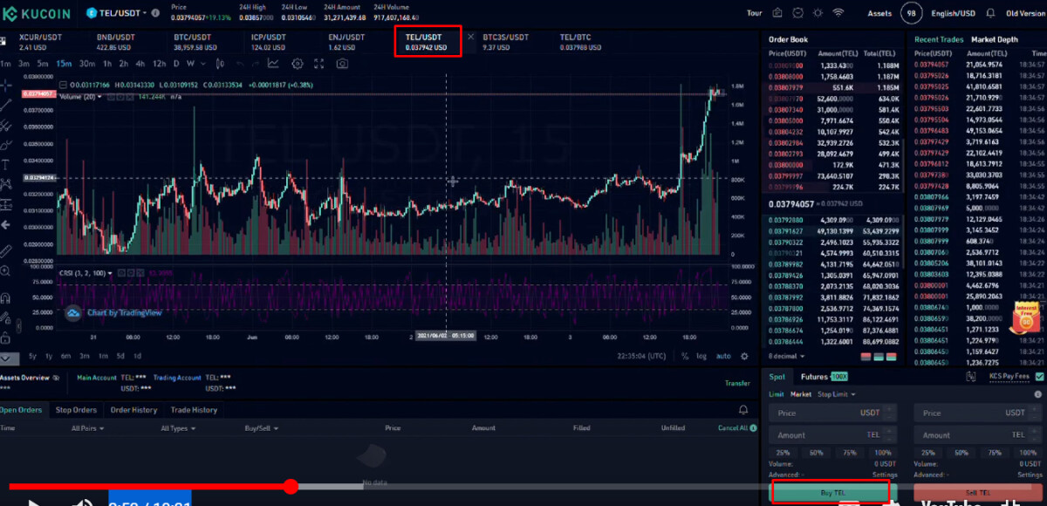This screenshot has height=506, width=1047.
Task: Select the Market order type
Action: pyautogui.click(x=801, y=394)
